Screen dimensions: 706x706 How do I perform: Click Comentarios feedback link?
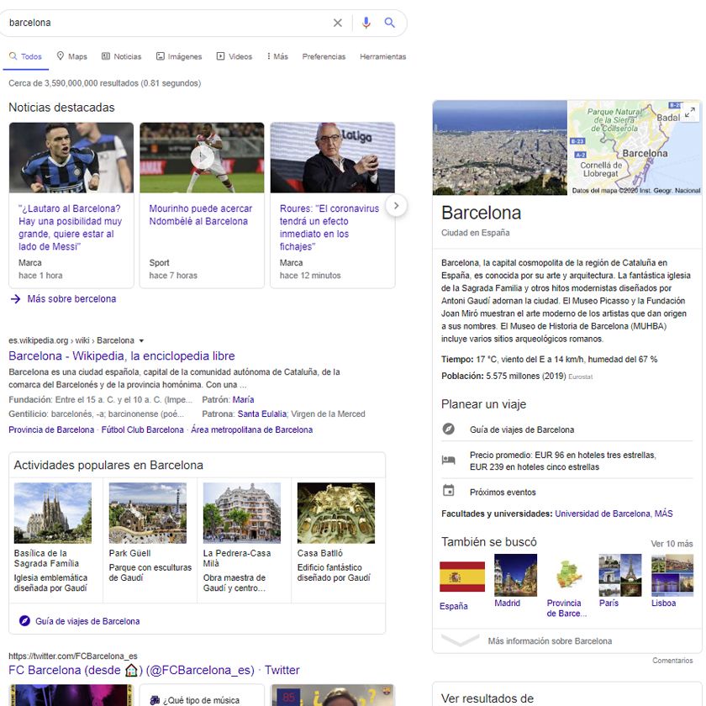pyautogui.click(x=672, y=661)
